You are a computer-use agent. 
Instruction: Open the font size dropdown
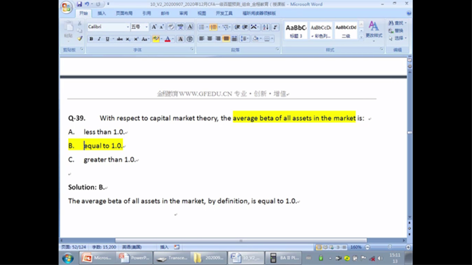click(146, 27)
